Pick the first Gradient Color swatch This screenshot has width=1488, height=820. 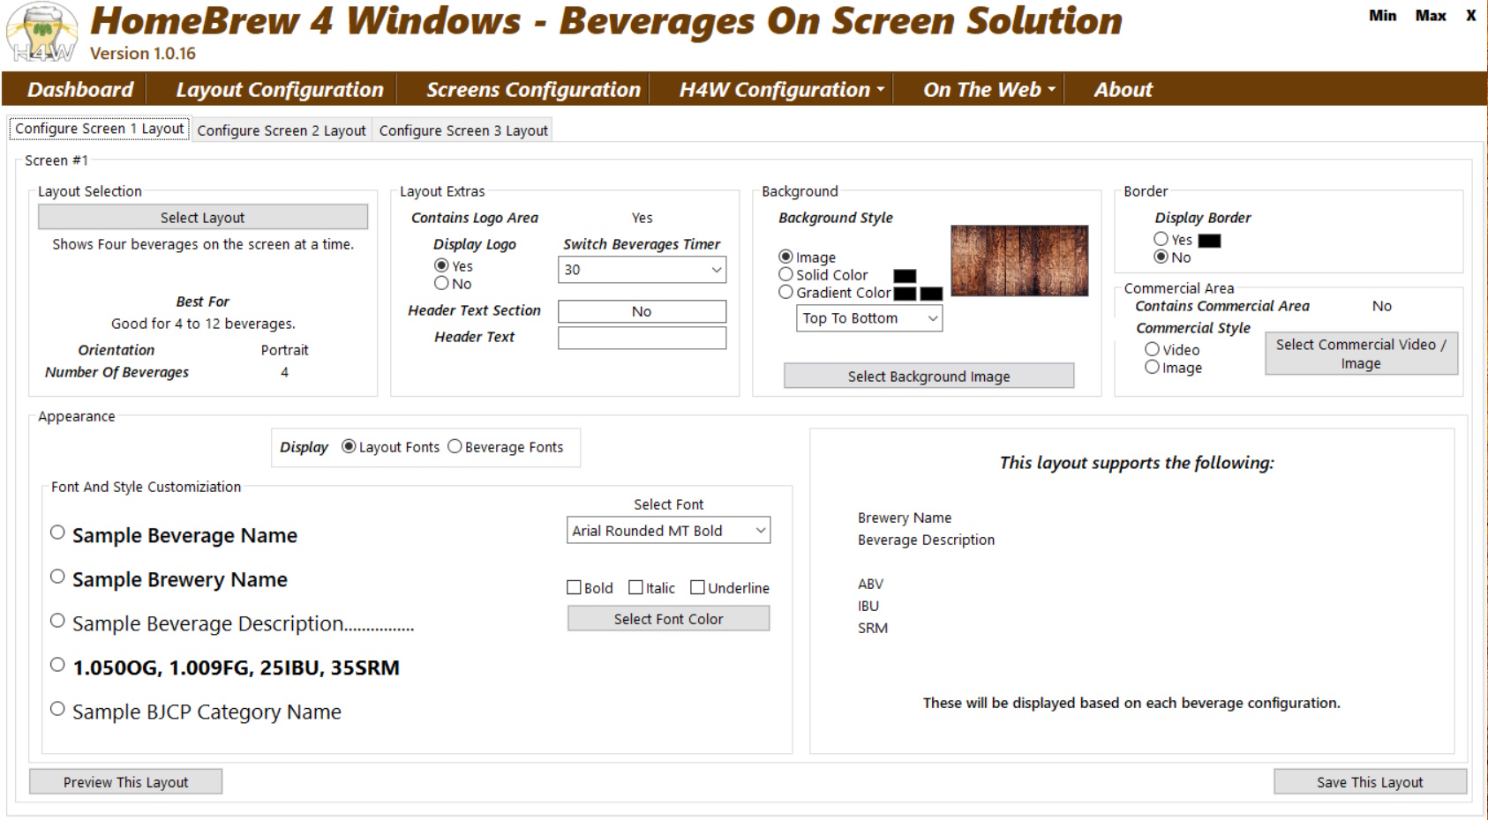pyautogui.click(x=905, y=294)
